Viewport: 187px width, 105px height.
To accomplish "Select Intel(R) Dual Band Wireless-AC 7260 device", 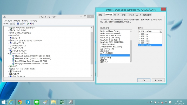I will (31, 61).
